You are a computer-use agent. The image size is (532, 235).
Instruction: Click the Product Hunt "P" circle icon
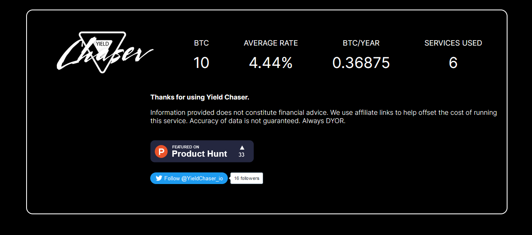(161, 151)
